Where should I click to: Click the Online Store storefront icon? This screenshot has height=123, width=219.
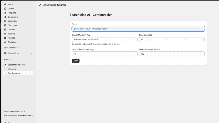click(5, 53)
